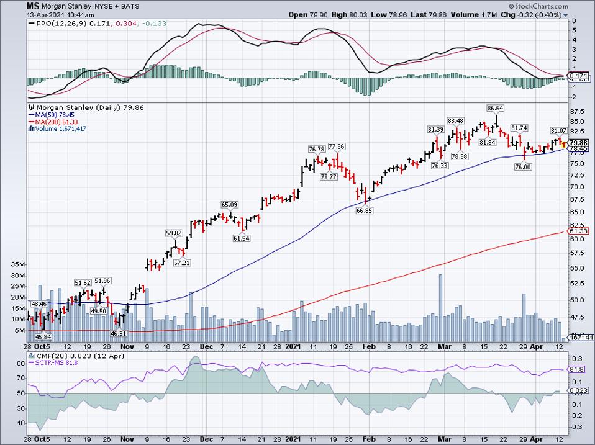Click the 49.50 low price label
This screenshot has height=445, width=595.
tap(99, 311)
